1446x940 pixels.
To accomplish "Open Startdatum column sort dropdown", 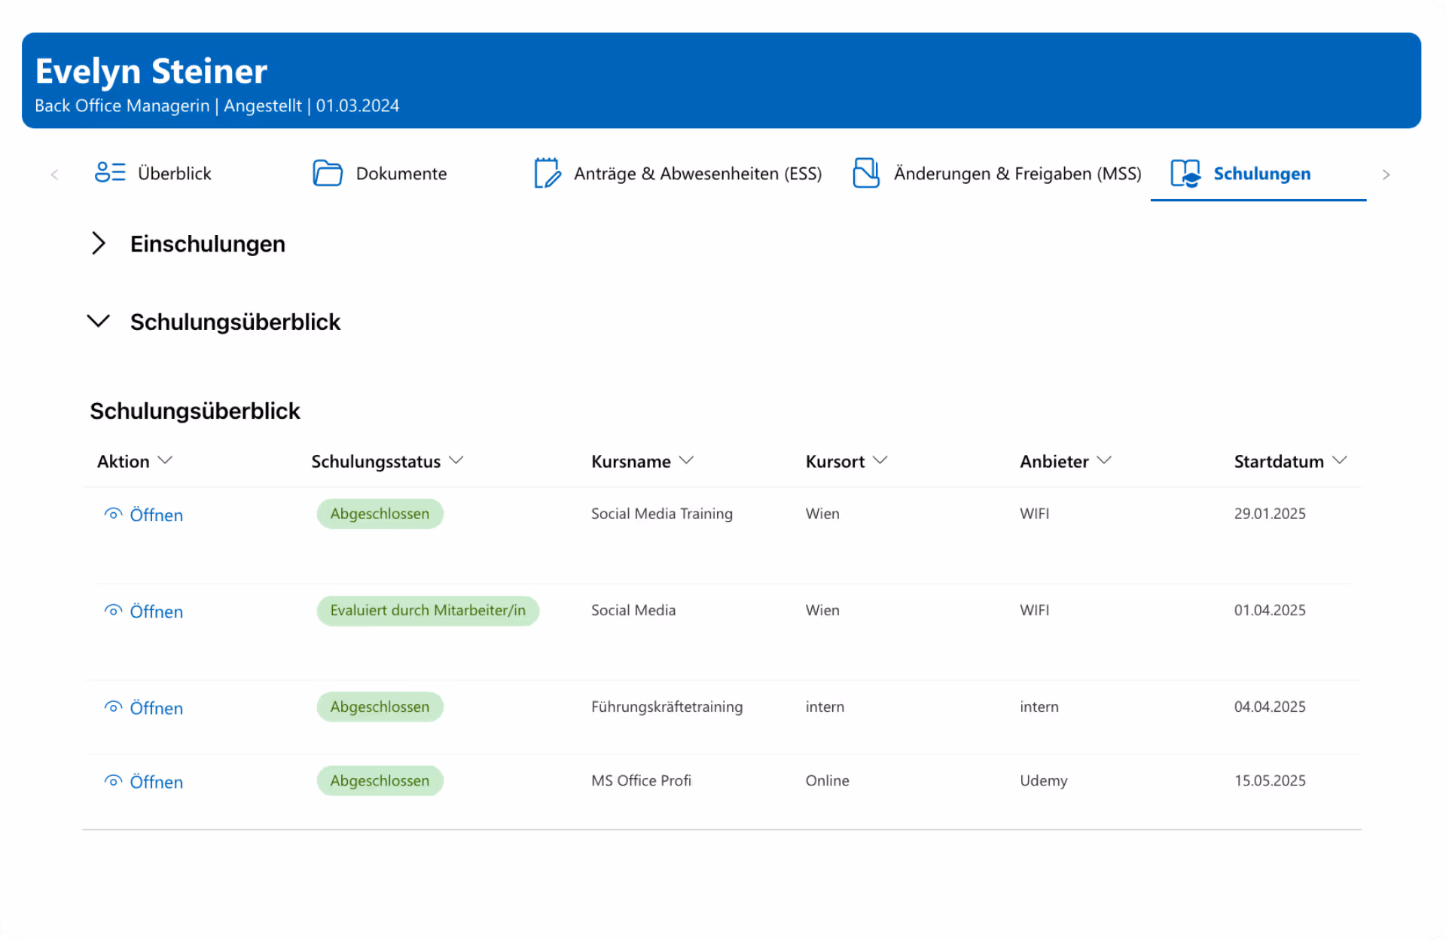I will (x=1339, y=460).
